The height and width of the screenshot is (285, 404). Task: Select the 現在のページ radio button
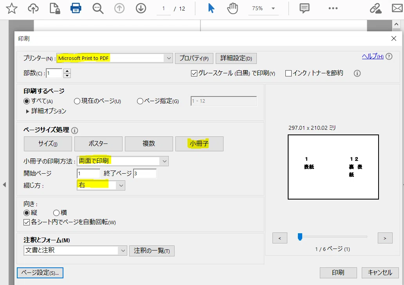click(77, 101)
